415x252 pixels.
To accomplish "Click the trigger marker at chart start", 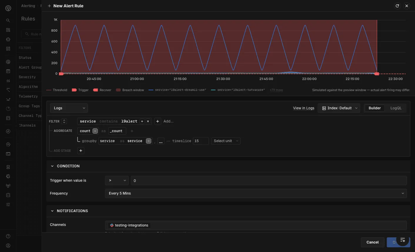I will 61,74.
